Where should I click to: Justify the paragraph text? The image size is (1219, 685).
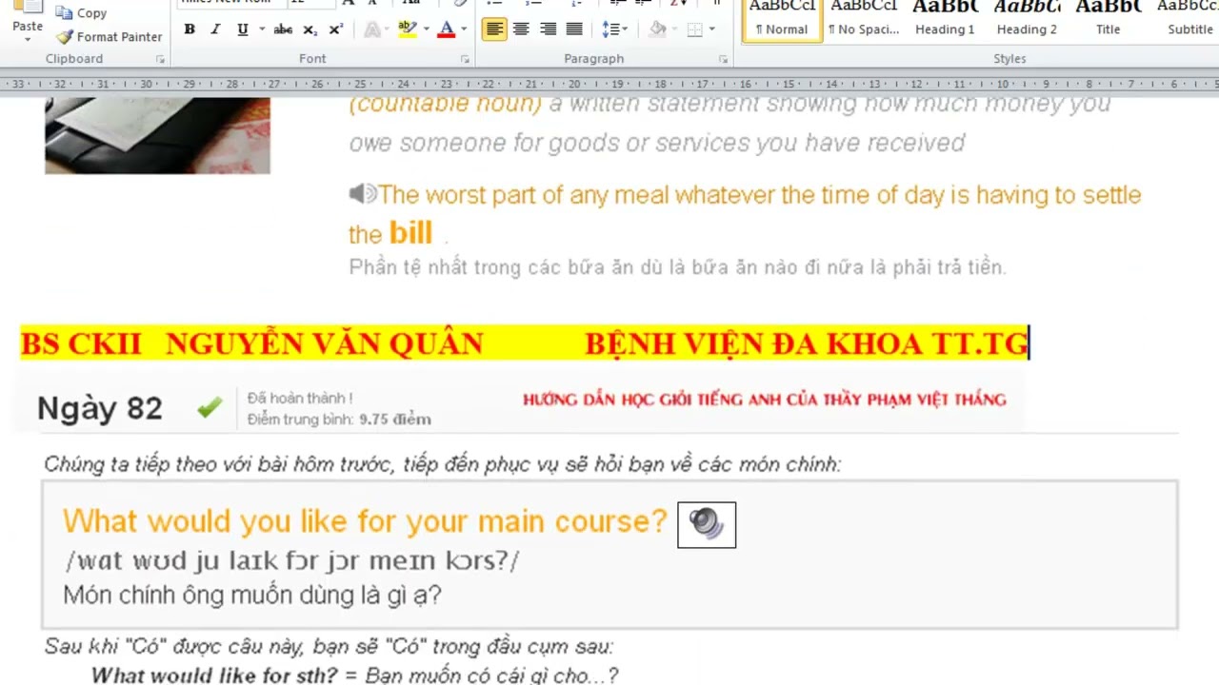click(x=574, y=29)
